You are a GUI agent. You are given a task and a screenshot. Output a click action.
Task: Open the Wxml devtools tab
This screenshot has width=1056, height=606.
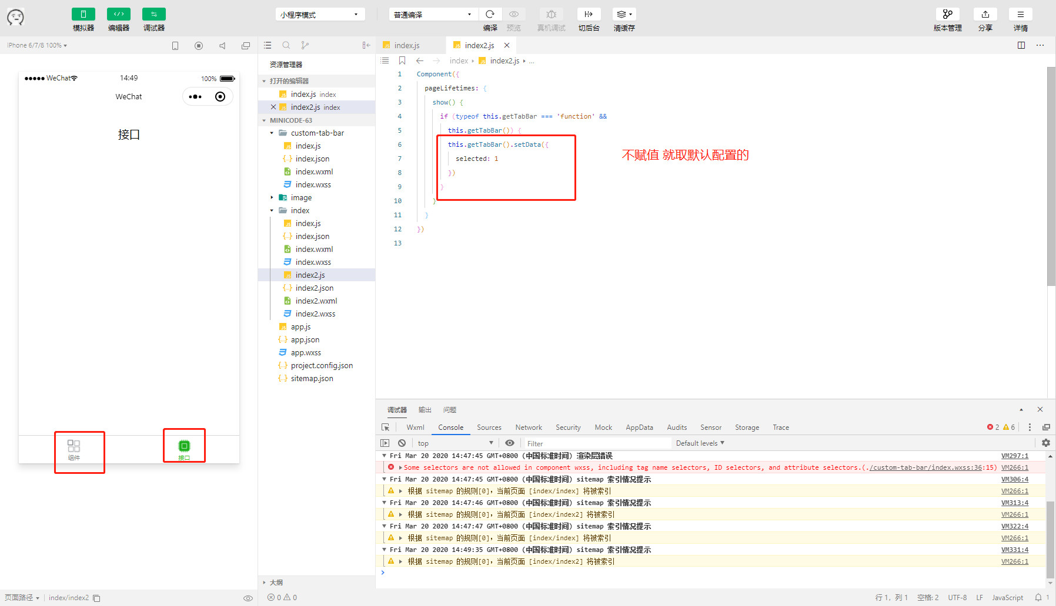pos(415,427)
